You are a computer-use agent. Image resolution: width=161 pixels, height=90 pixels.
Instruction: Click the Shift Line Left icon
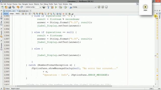57,14
